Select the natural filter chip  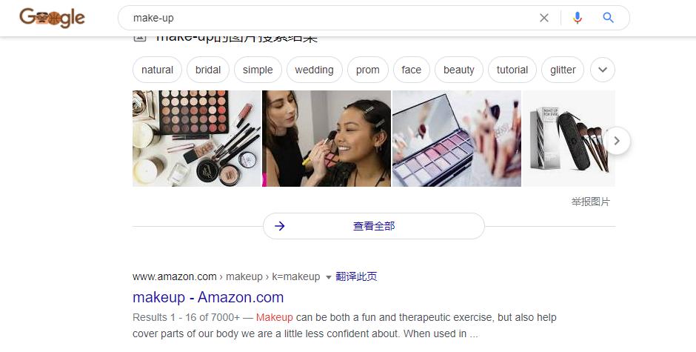[157, 70]
